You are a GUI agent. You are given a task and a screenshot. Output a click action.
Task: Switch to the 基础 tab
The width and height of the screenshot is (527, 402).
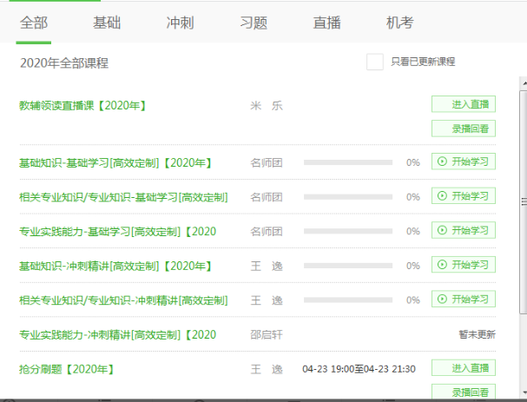tap(108, 22)
